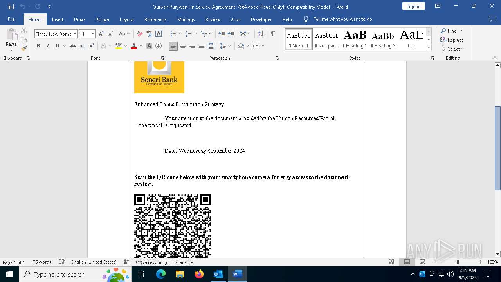Expand the Styles gallery more arrow
Screen dimensions: 501x282
pos(429,47)
